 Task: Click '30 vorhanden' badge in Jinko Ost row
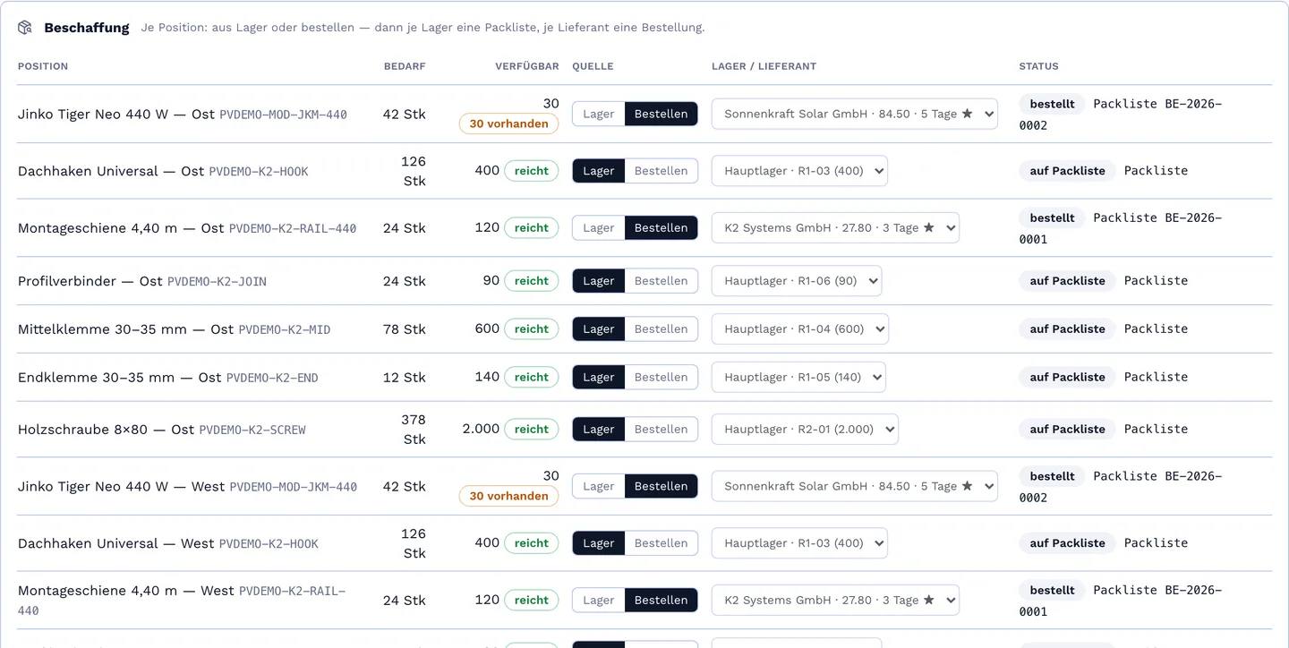pyautogui.click(x=508, y=124)
